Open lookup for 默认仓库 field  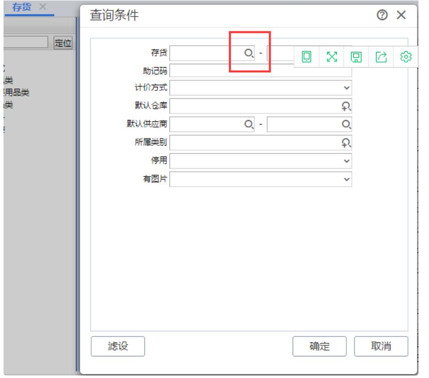346,105
